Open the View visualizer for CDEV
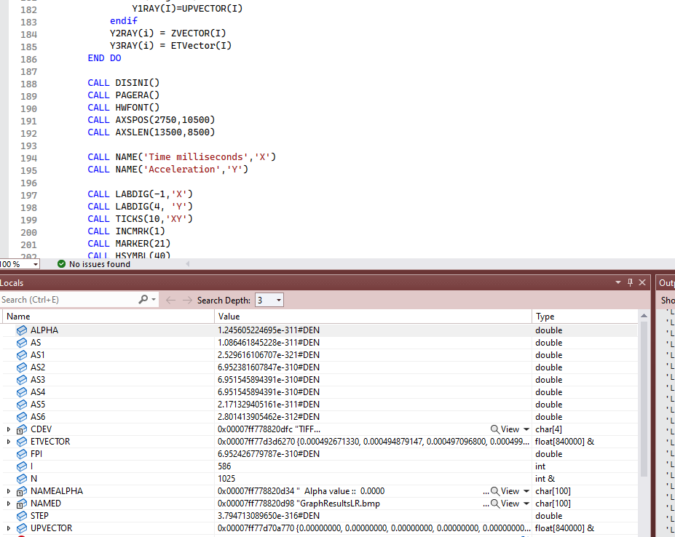This screenshot has height=537, width=675. point(505,429)
